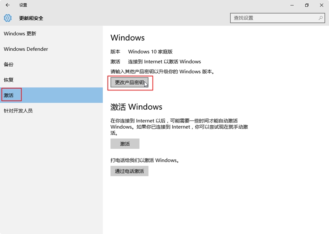Click the back arrow in title bar
Screen dimensions: 329x234
tap(8, 5)
